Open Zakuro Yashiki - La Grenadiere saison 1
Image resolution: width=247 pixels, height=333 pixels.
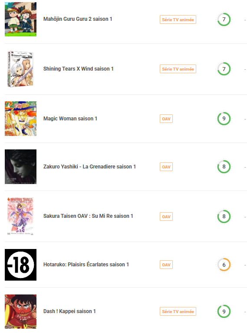[89, 167]
